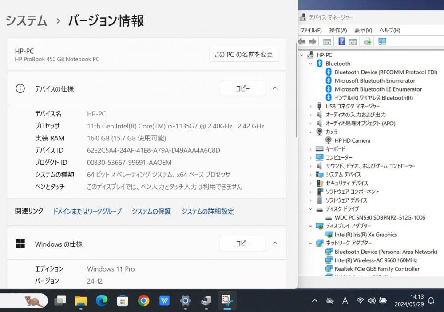444x312 pixels.
Task: Collapse the Windows の仕様 section chevron
Action: 275,244
